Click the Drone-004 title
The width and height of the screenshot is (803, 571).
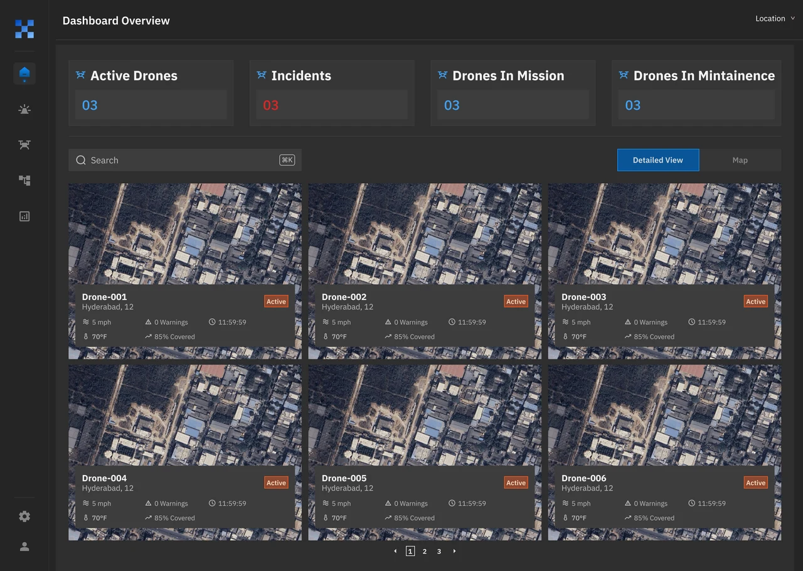pyautogui.click(x=104, y=478)
